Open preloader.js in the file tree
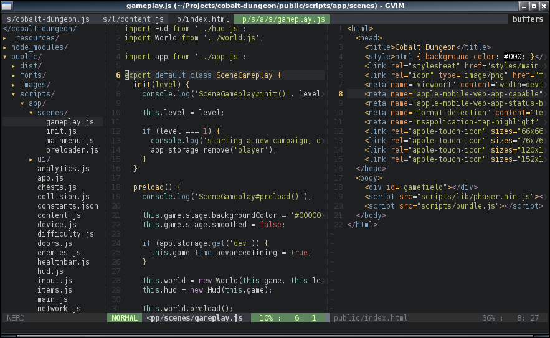This screenshot has height=338, width=550. click(72, 150)
